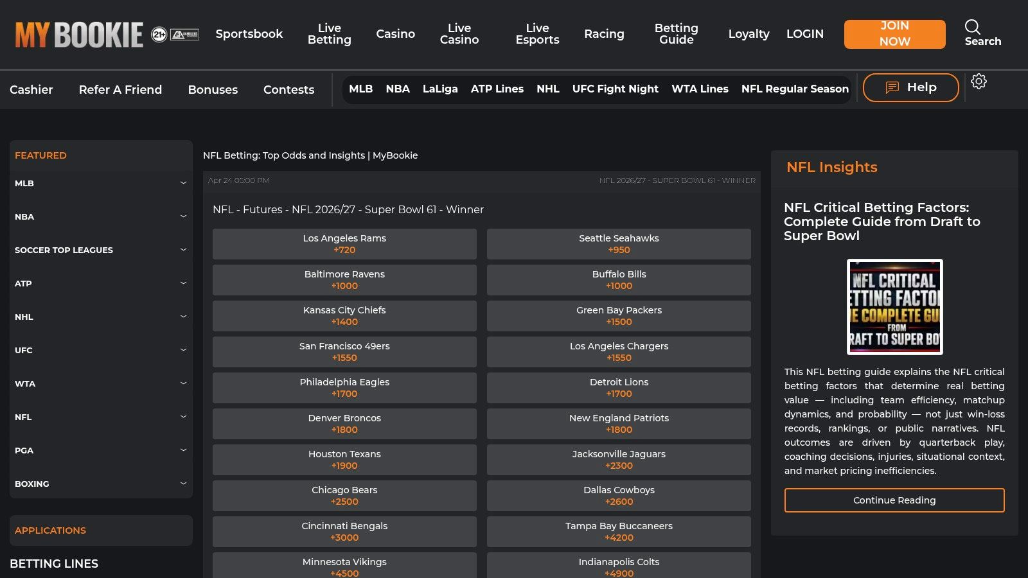
Task: Select the UFC Fight Night quick link
Action: (x=615, y=89)
